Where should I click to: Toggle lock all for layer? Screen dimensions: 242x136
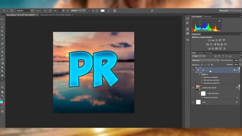coord(212,65)
